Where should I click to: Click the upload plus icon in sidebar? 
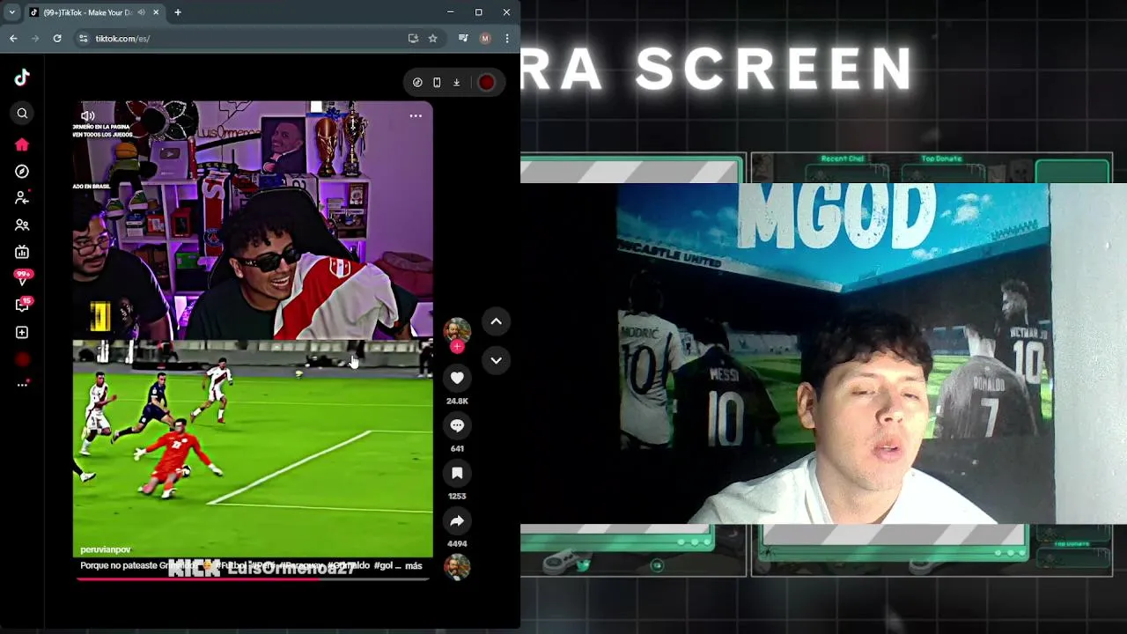22,332
